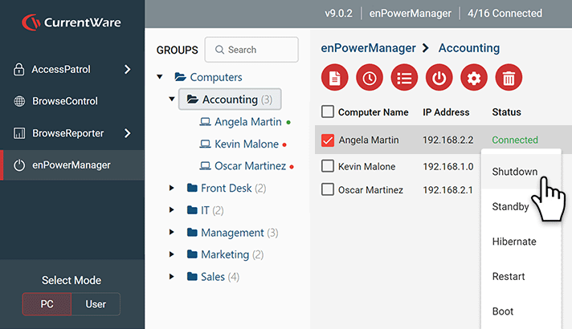572x329 pixels.
Task: Click Kevin Malone in the computer table
Action: pyautogui.click(x=366, y=166)
